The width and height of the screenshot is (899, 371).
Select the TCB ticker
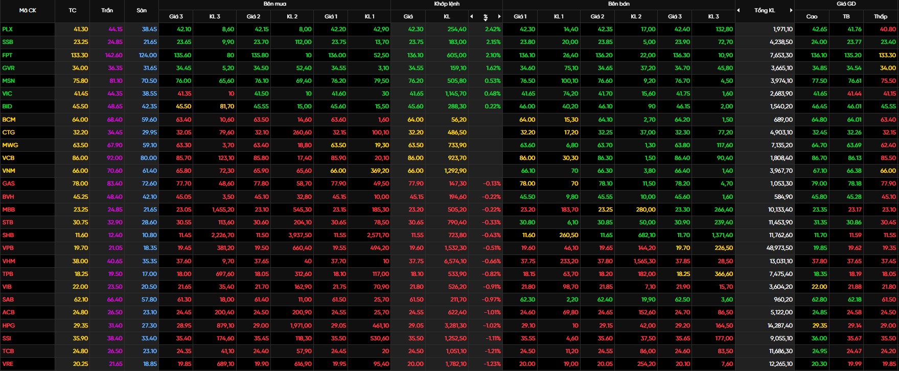[8, 351]
